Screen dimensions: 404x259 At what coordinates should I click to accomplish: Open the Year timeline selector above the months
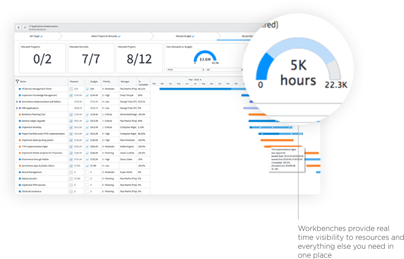195,80
